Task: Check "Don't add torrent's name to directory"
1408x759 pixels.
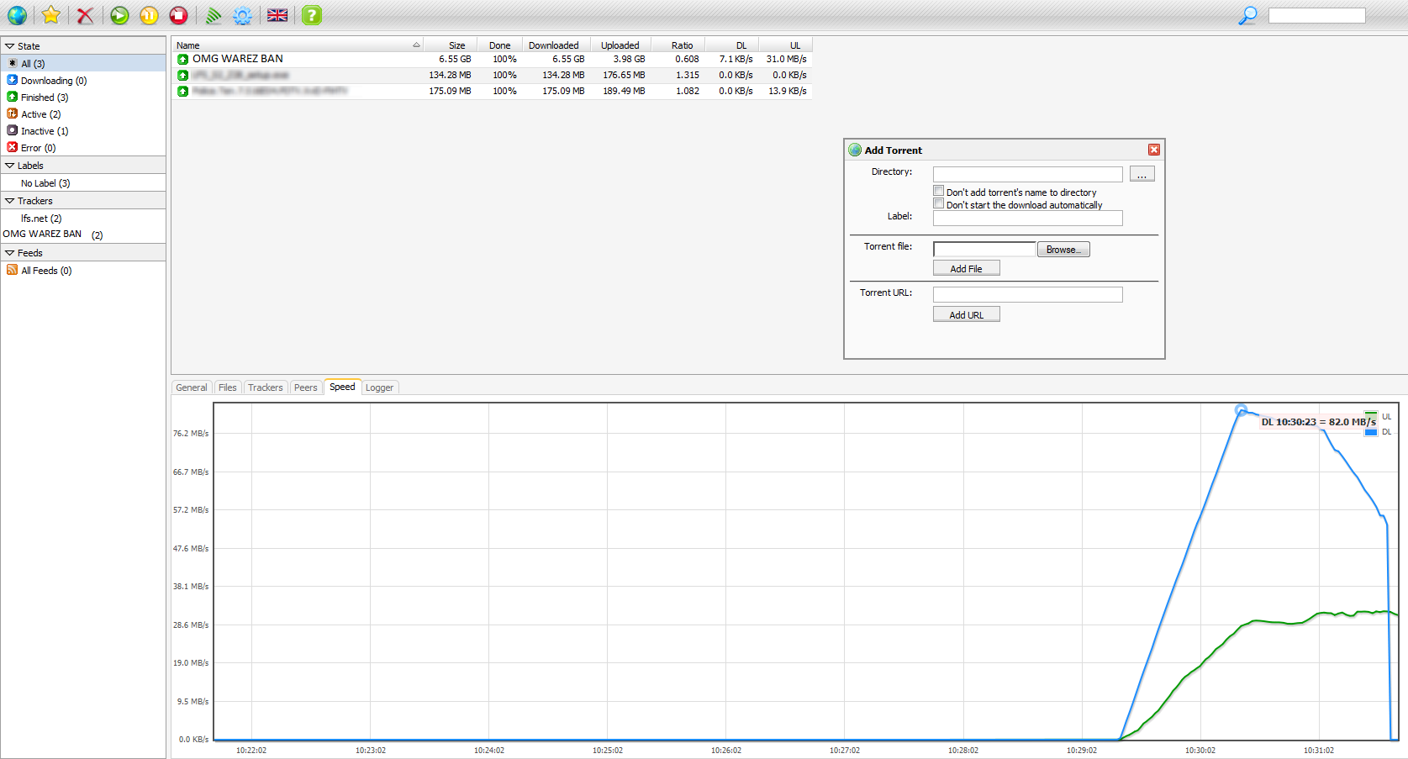Action: click(939, 192)
